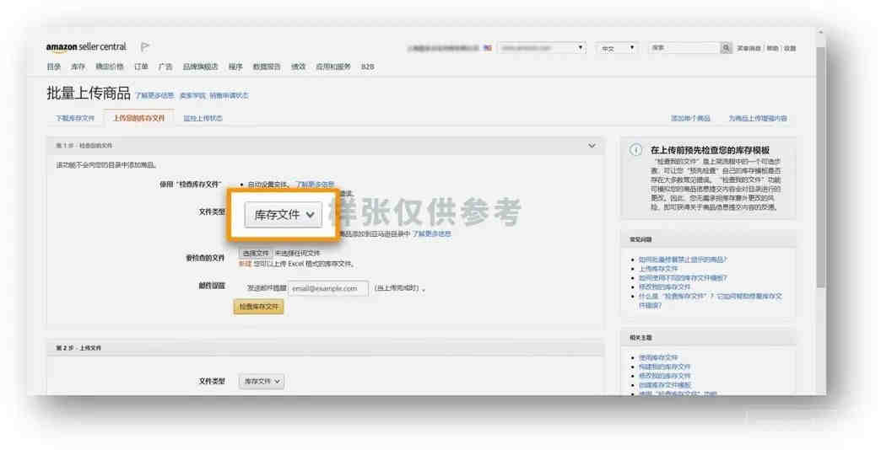Open FAQ link 如何批量修复禁止显示的商品?

coord(683,260)
